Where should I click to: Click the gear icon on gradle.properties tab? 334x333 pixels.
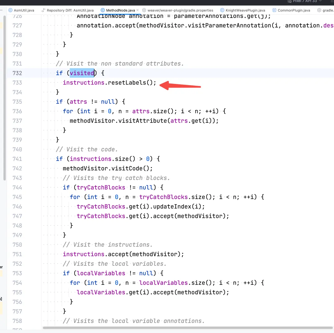pos(144,10)
